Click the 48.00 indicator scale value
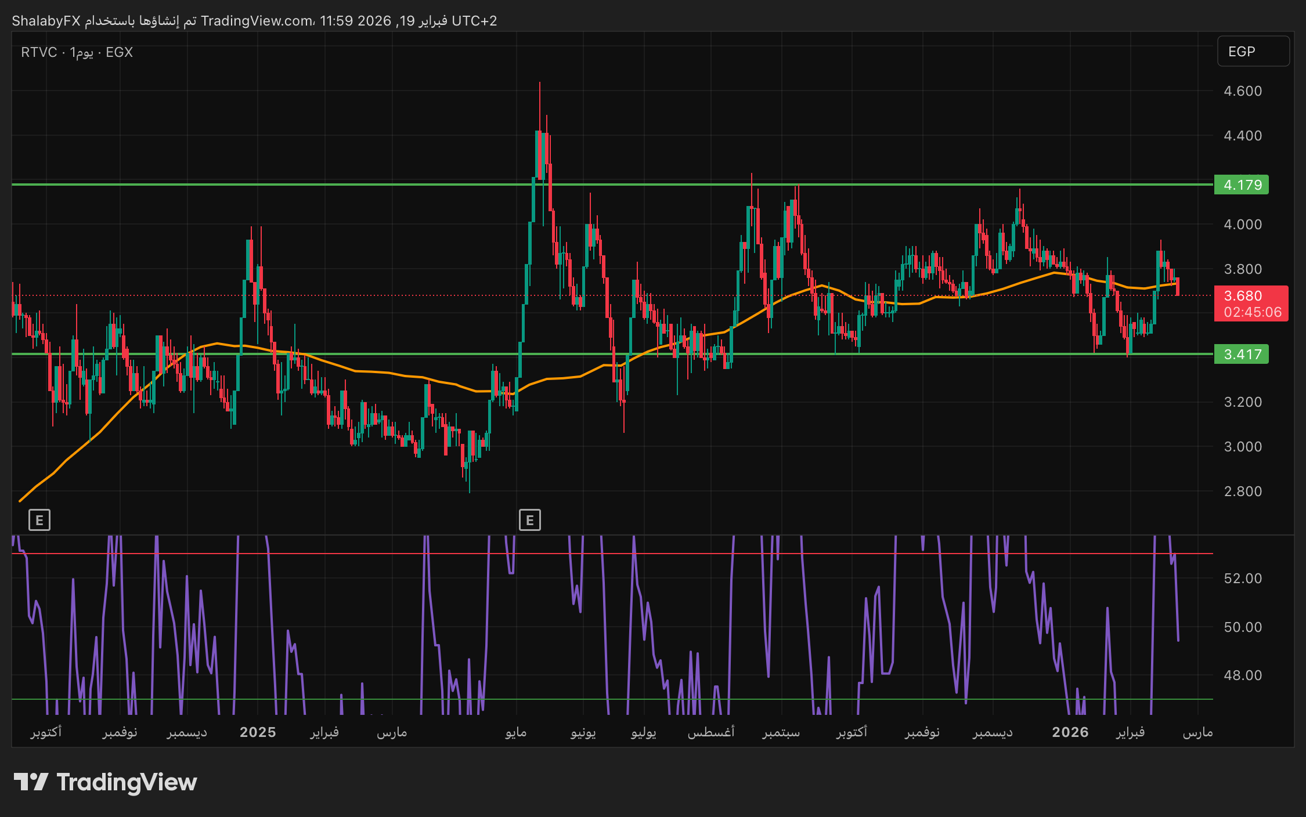This screenshot has height=817, width=1306. point(1242,675)
